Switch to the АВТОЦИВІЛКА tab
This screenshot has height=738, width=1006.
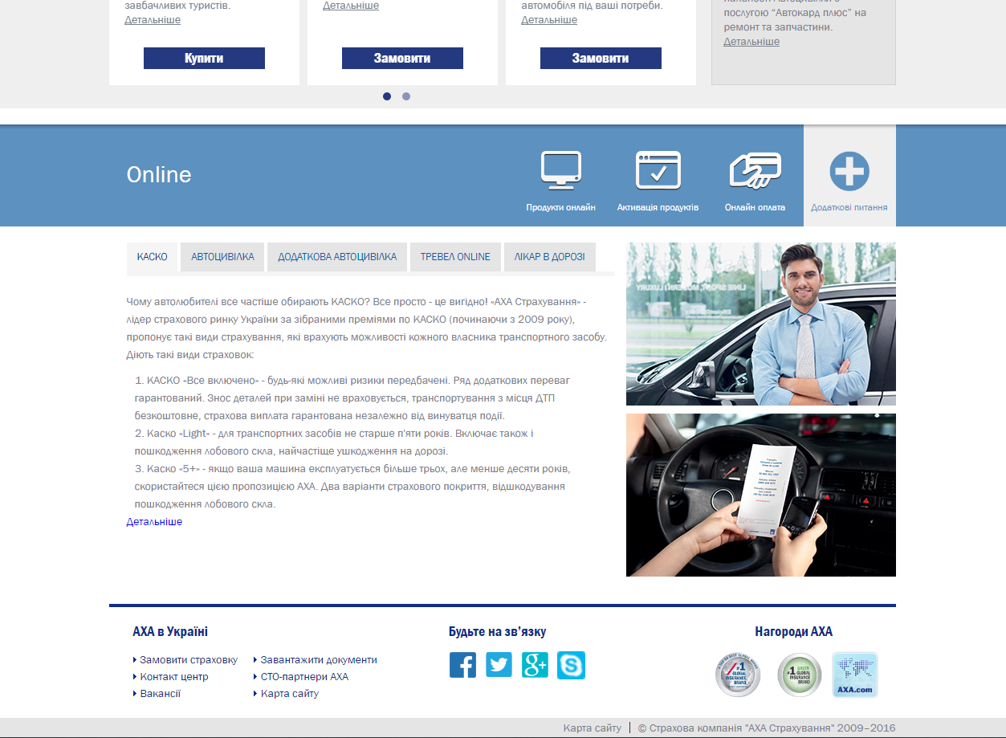(x=222, y=257)
